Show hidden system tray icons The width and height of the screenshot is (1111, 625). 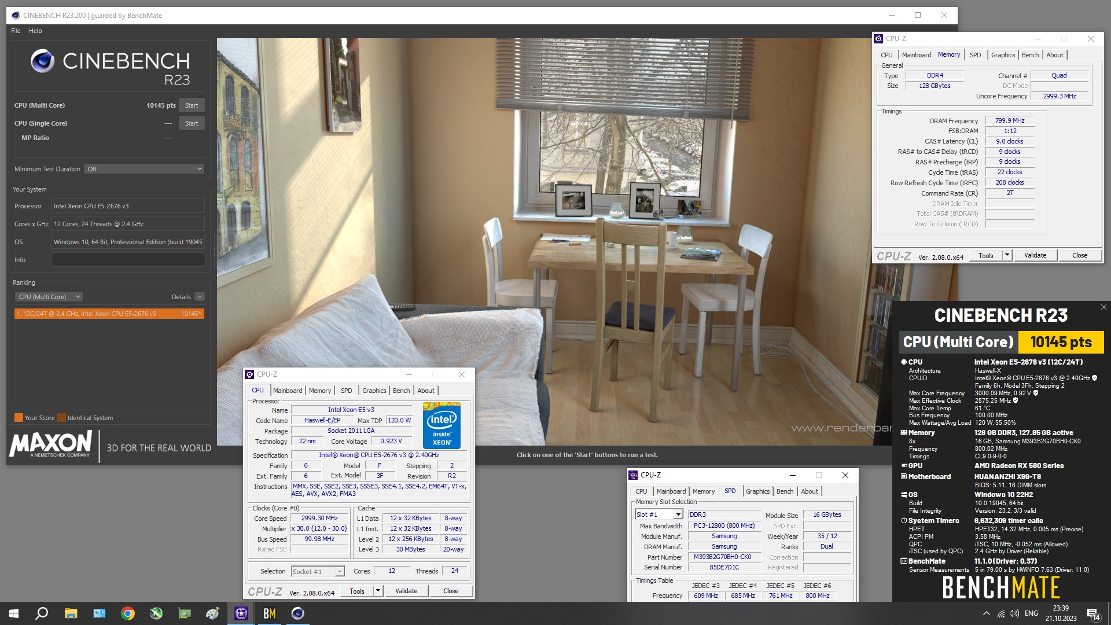pos(986,613)
